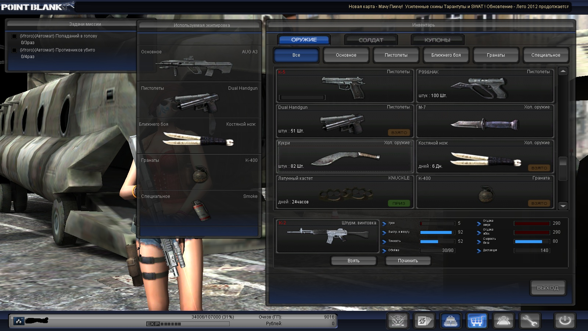
Task: Click the inventory scrollbar up arrow
Action: pos(563,71)
